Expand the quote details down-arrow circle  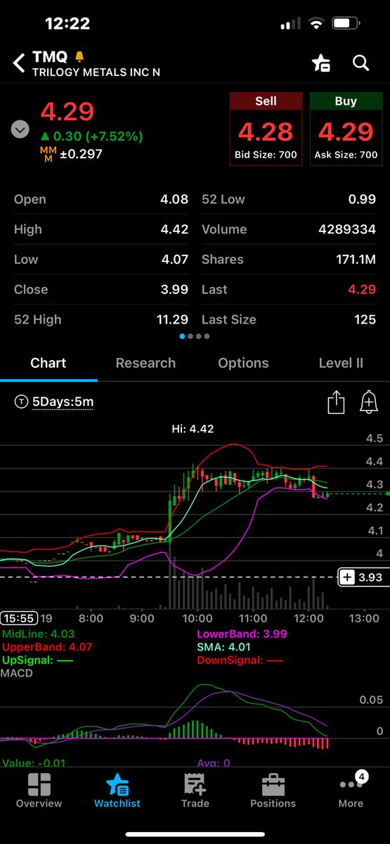click(x=20, y=130)
